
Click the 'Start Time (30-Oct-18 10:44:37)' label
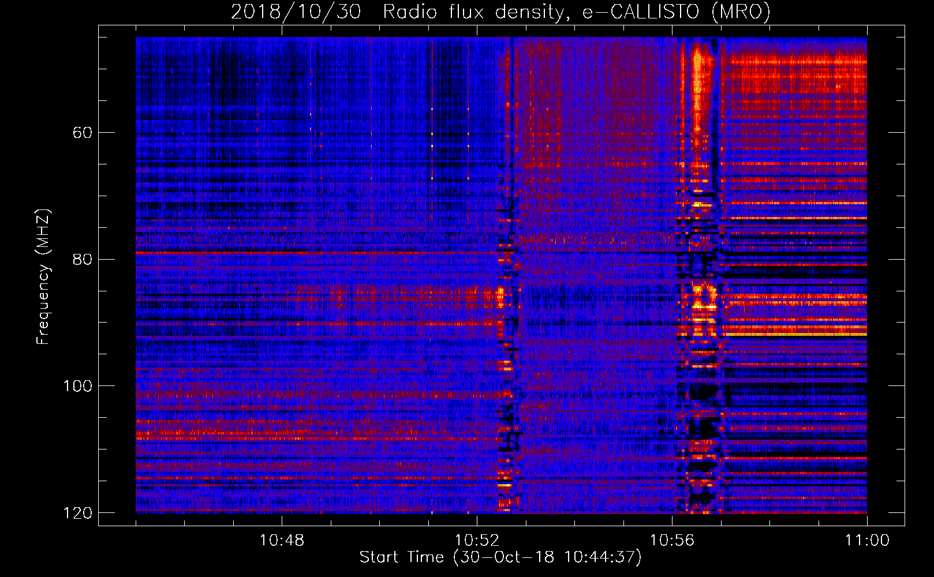[500, 557]
